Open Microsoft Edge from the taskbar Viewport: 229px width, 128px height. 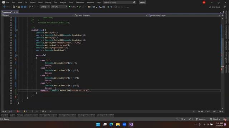tap(111, 124)
